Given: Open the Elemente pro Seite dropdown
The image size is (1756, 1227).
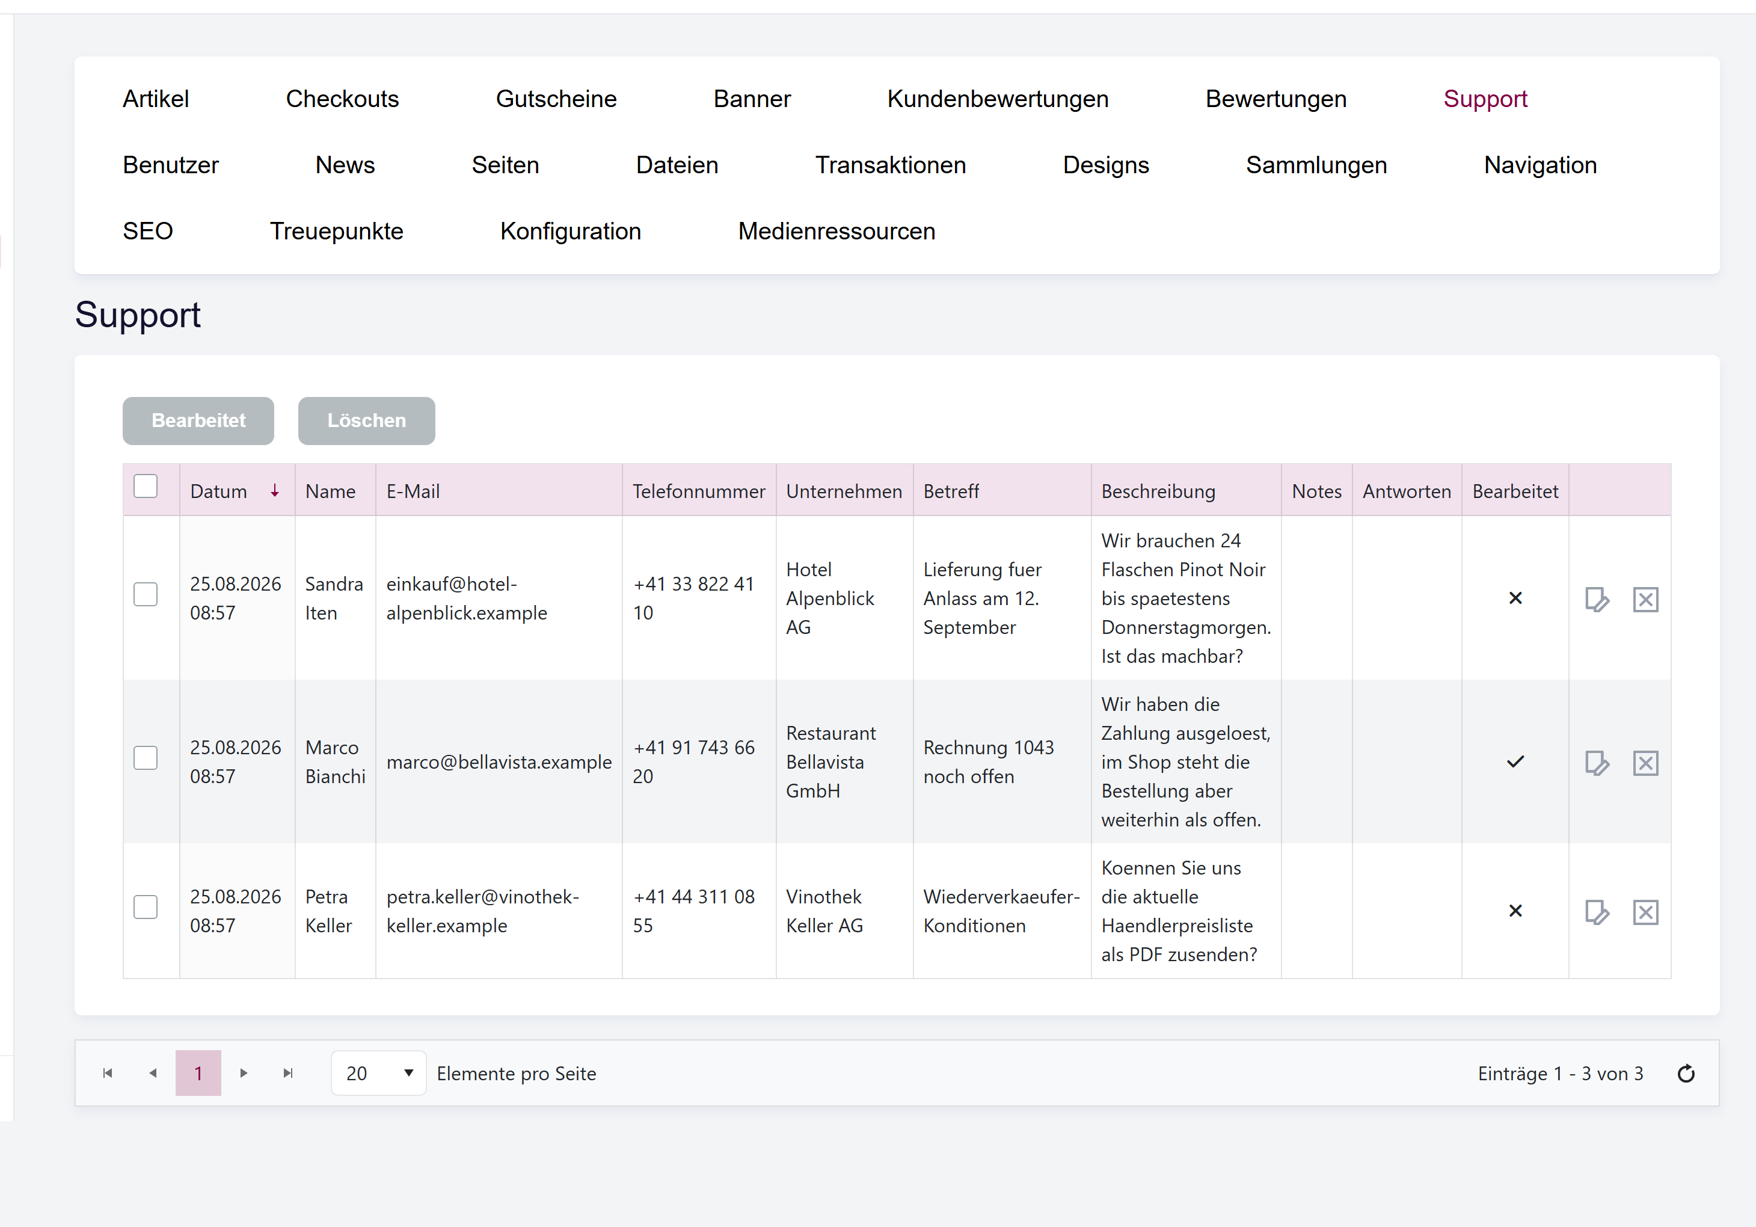Looking at the screenshot, I should (379, 1073).
